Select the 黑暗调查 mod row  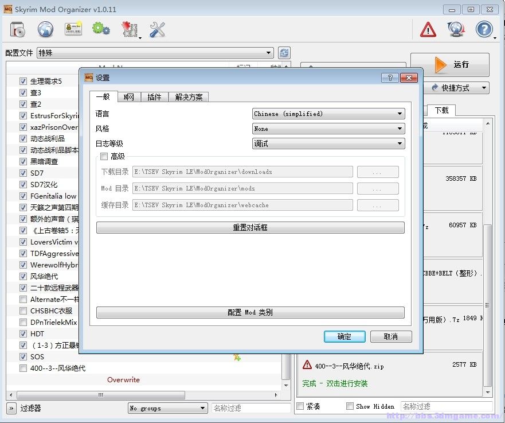44,161
